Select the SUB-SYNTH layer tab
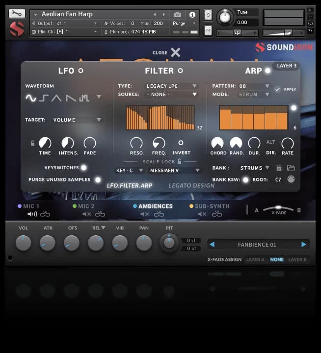The image size is (321, 353). coord(209,206)
